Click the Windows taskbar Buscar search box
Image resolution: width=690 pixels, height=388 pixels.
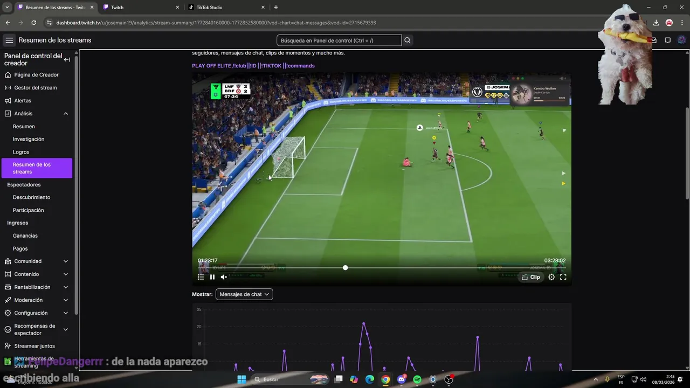tap(289, 379)
